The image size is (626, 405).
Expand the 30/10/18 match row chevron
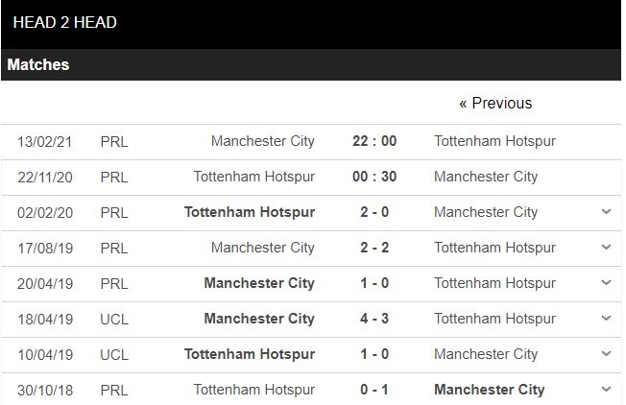click(606, 390)
